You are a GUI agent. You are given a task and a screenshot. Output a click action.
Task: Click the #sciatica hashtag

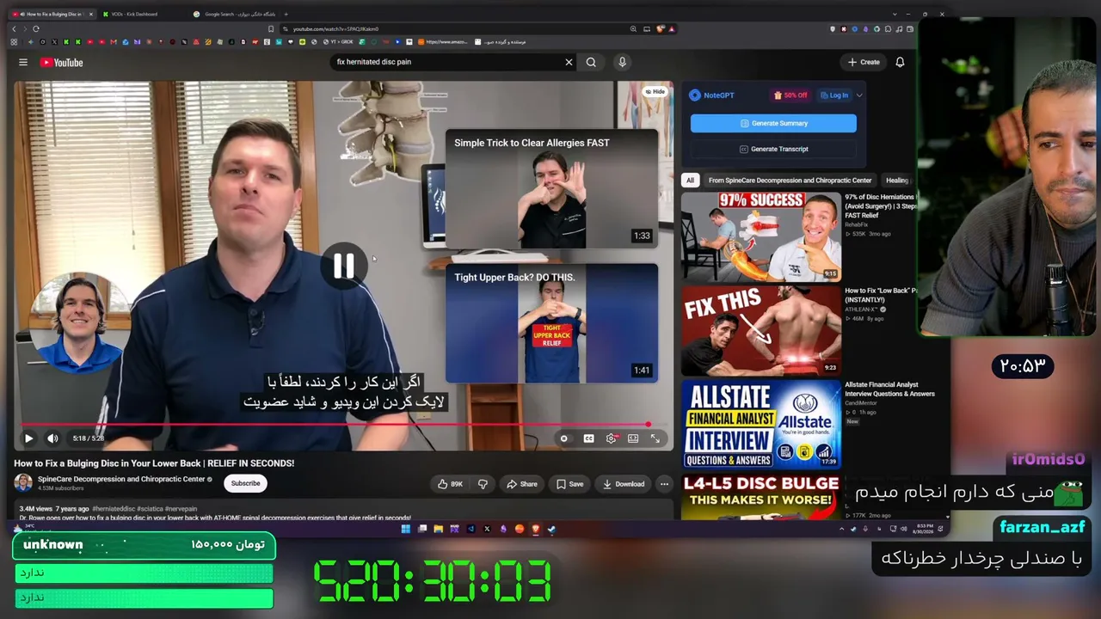click(150, 509)
